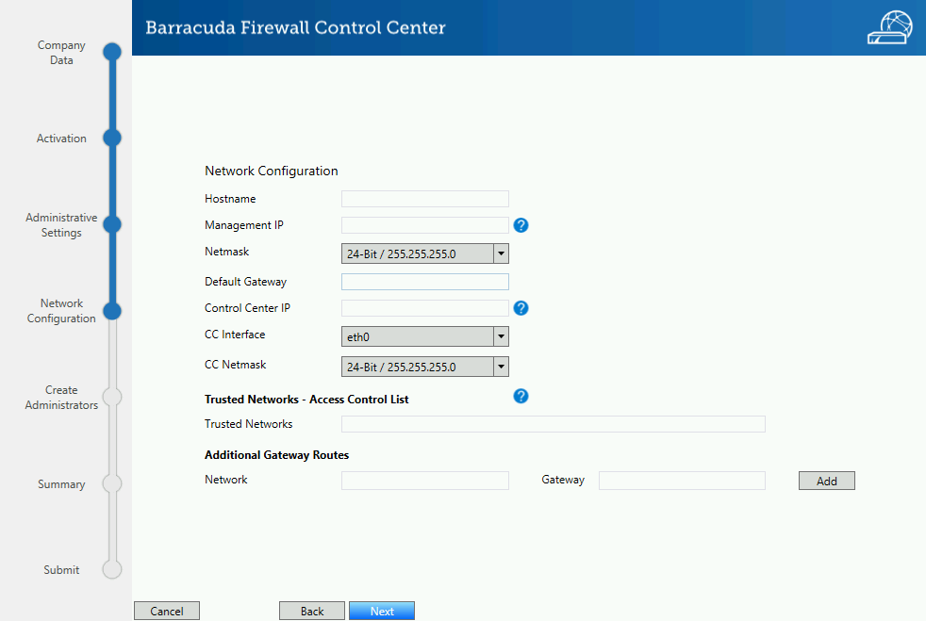This screenshot has width=926, height=621.
Task: Go to Network Configuration step label
Action: pyautogui.click(x=61, y=311)
